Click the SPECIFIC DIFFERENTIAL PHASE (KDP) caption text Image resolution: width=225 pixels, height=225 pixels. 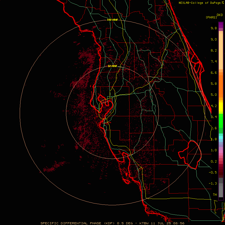click(77, 223)
